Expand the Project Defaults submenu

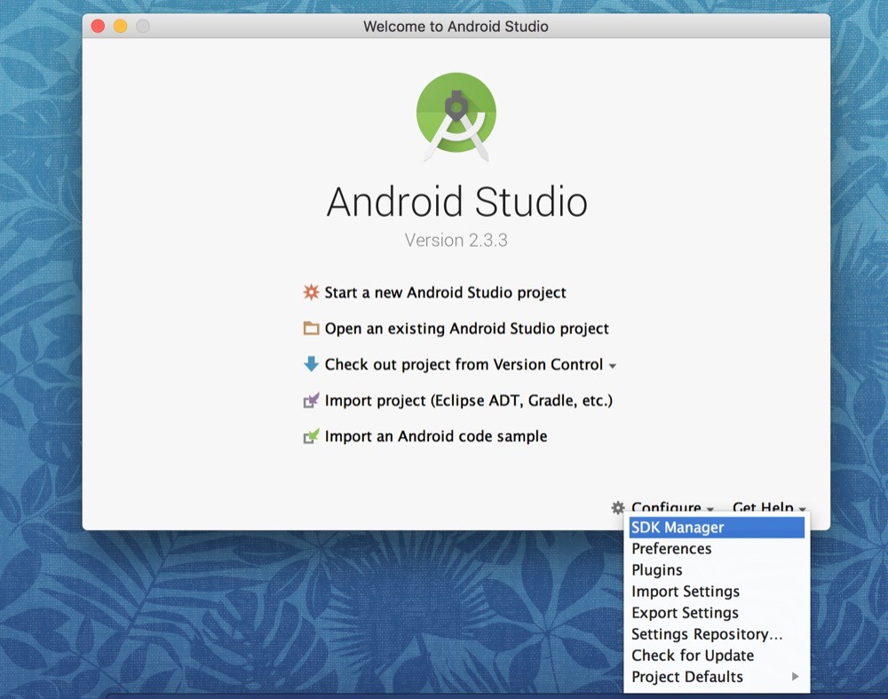(x=686, y=676)
